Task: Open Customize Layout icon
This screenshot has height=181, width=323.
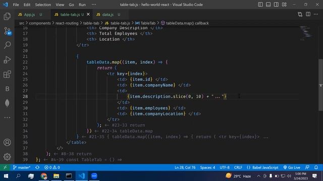Action: coord(284,5)
